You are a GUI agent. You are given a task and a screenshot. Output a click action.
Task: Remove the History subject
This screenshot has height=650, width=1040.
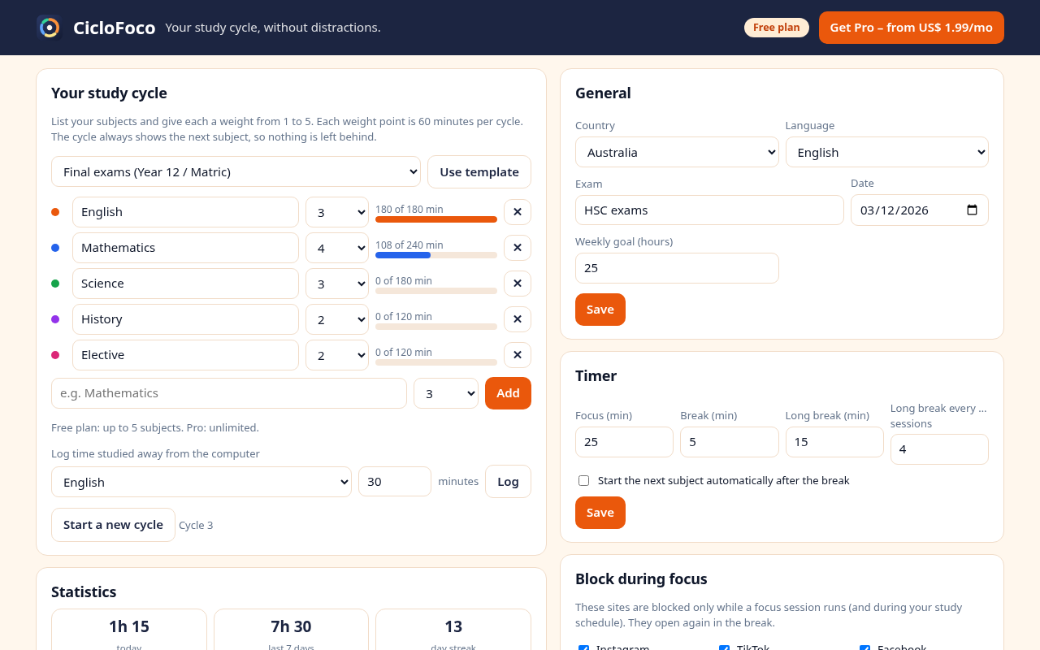[518, 319]
